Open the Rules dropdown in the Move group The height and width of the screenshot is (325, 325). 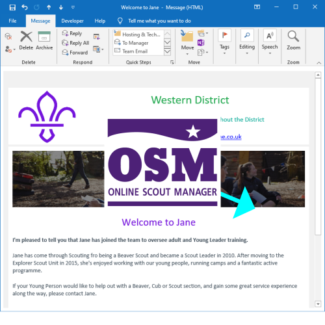[203, 33]
